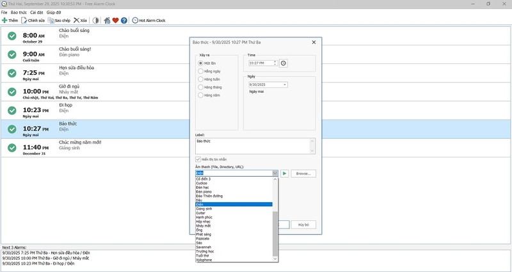Open the blue help question icon
512x272 pixels.
point(124,20)
